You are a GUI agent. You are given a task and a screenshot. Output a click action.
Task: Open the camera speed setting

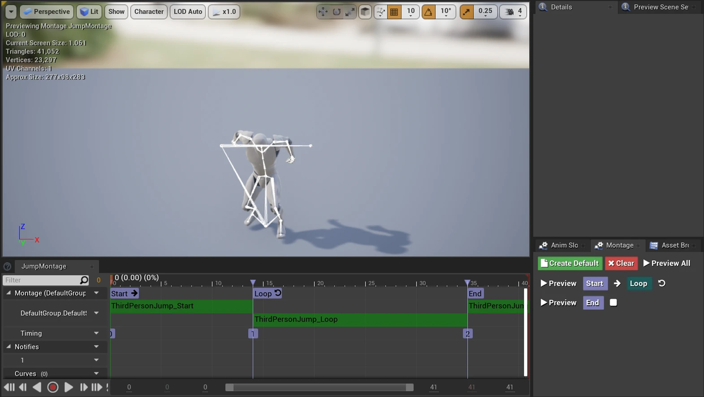point(513,12)
